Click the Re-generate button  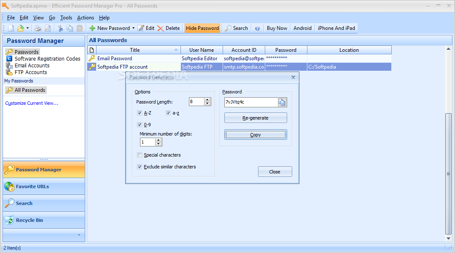pos(256,118)
